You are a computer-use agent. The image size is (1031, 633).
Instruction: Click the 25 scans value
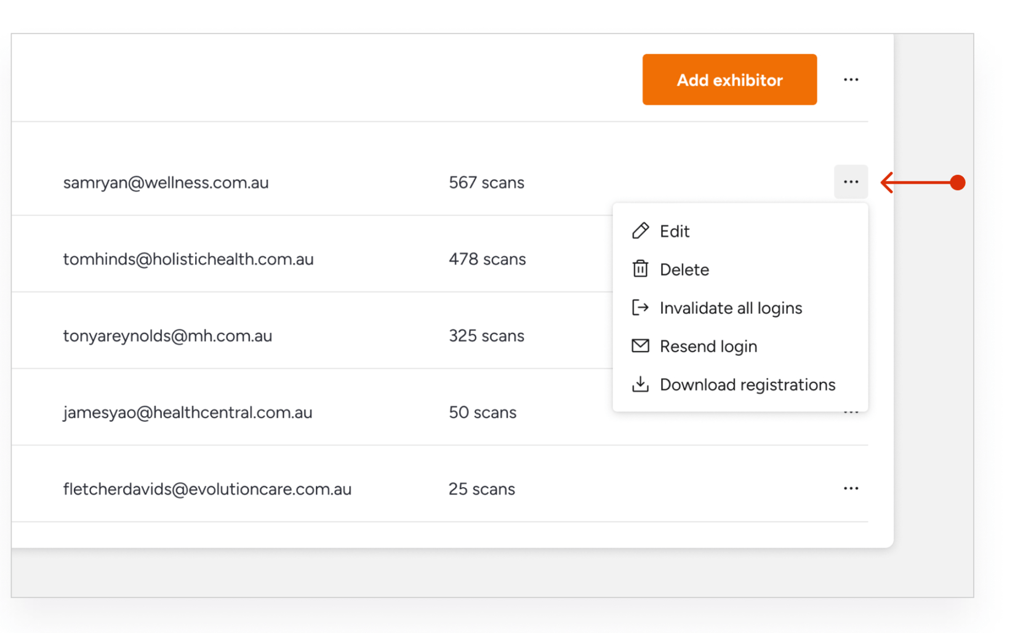point(482,489)
